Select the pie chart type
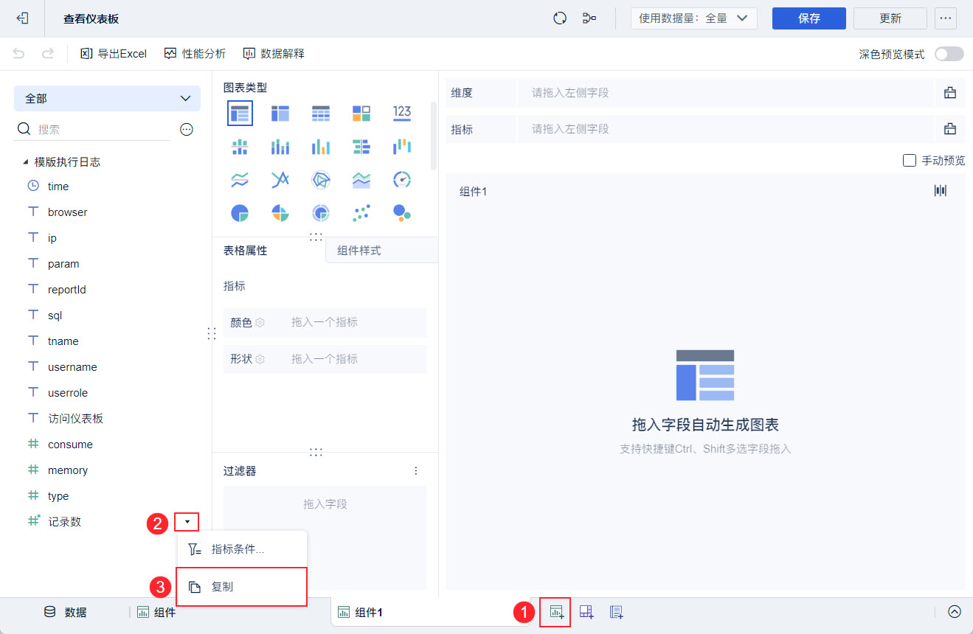Viewport: 973px width, 634px height. [x=240, y=213]
